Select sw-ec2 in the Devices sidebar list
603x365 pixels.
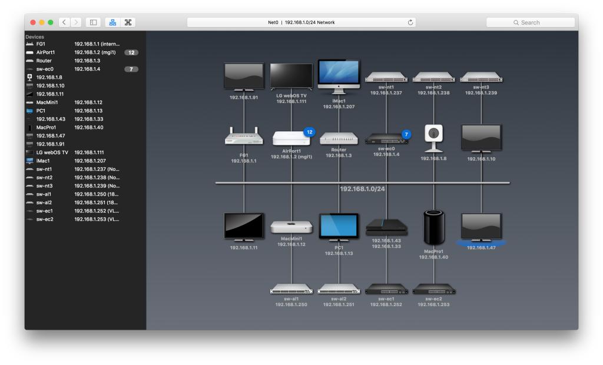45,219
